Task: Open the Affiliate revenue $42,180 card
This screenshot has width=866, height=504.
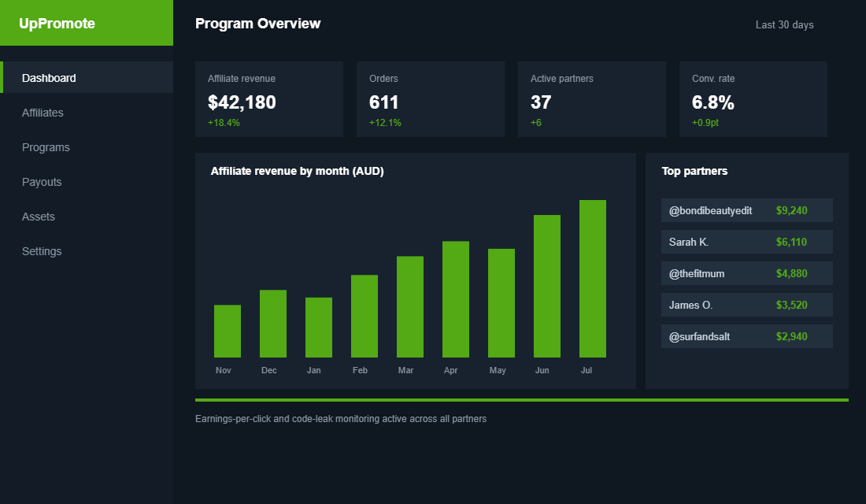Action: 269,99
